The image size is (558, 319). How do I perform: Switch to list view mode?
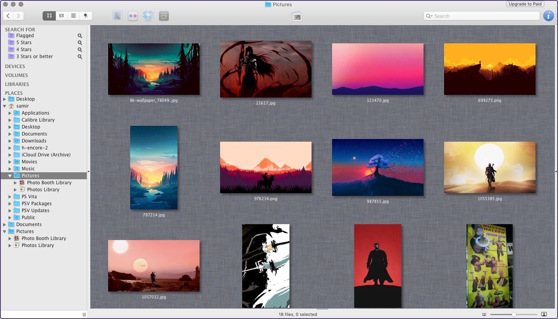[73, 16]
